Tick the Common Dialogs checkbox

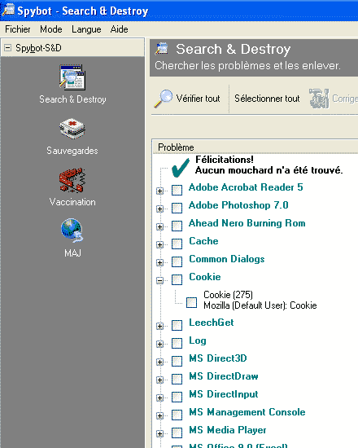[x=177, y=261]
